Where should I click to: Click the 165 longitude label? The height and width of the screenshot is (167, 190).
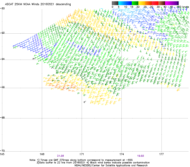tap(2, 154)
